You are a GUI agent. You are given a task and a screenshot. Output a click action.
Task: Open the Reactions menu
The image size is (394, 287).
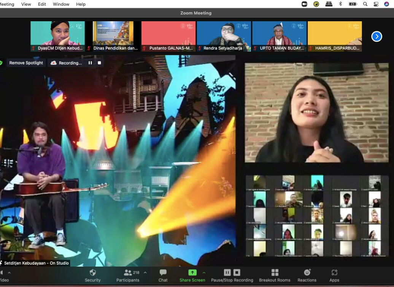[x=307, y=273]
